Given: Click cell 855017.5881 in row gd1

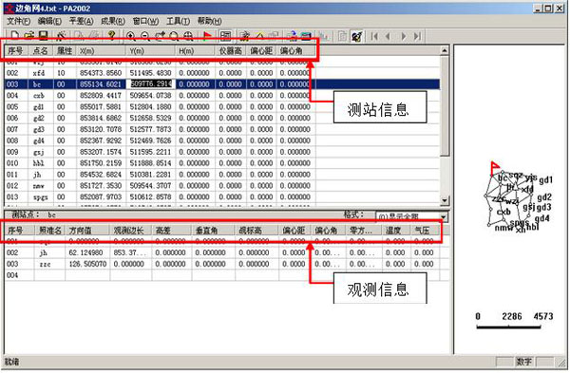Looking at the screenshot, I should [x=101, y=107].
